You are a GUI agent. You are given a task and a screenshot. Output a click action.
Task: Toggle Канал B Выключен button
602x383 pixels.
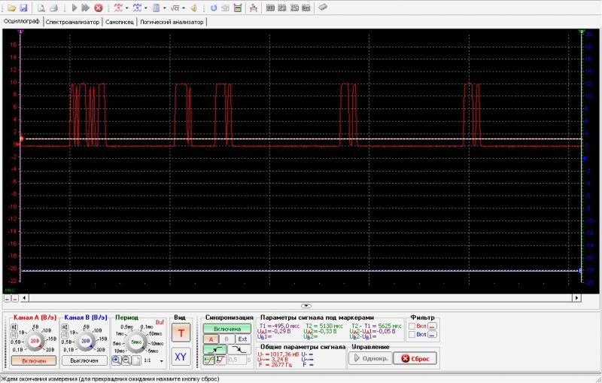tap(84, 361)
